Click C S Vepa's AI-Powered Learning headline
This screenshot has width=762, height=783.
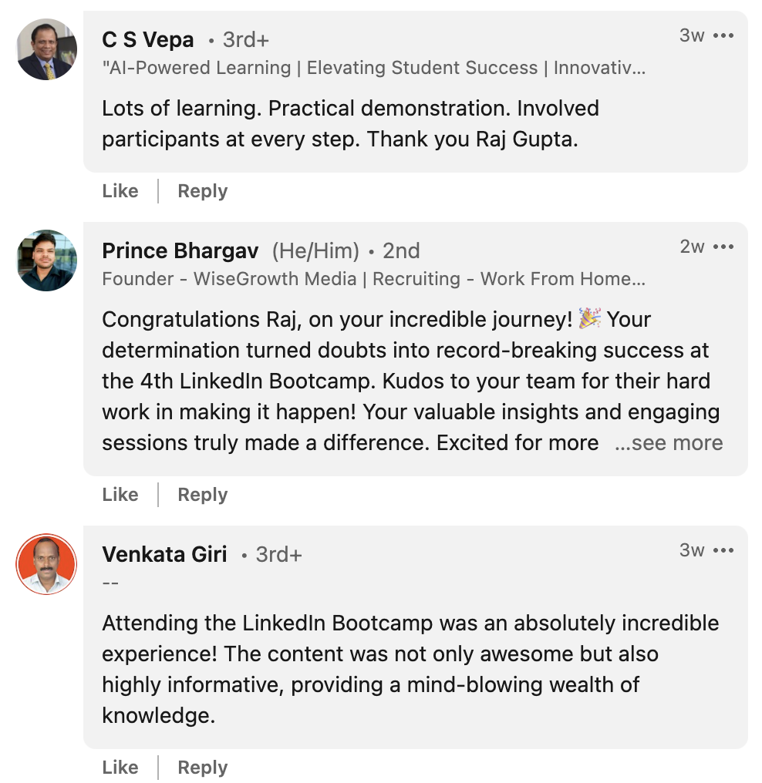[373, 68]
